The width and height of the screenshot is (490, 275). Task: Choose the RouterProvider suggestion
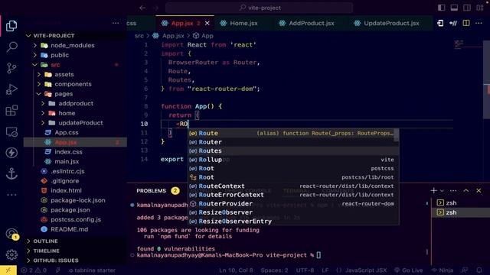pyautogui.click(x=293, y=204)
